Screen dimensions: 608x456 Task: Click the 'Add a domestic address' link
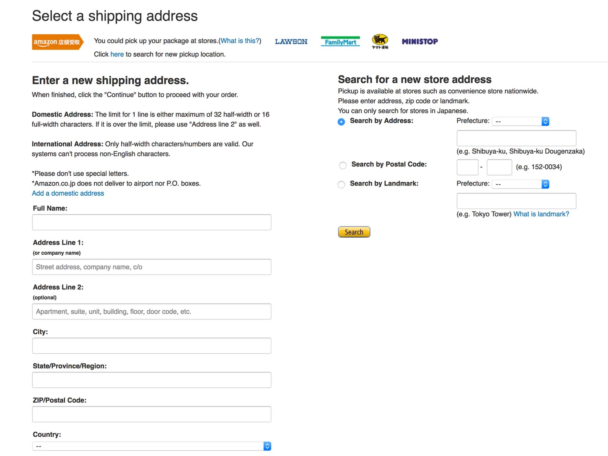(68, 193)
